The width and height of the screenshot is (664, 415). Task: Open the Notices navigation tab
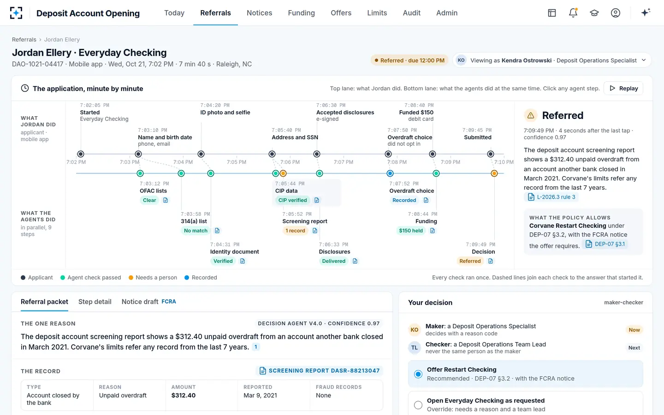coord(259,13)
